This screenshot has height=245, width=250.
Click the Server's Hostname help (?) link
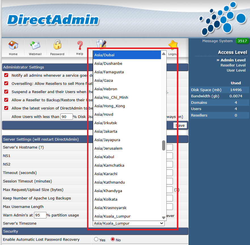pos(41,147)
